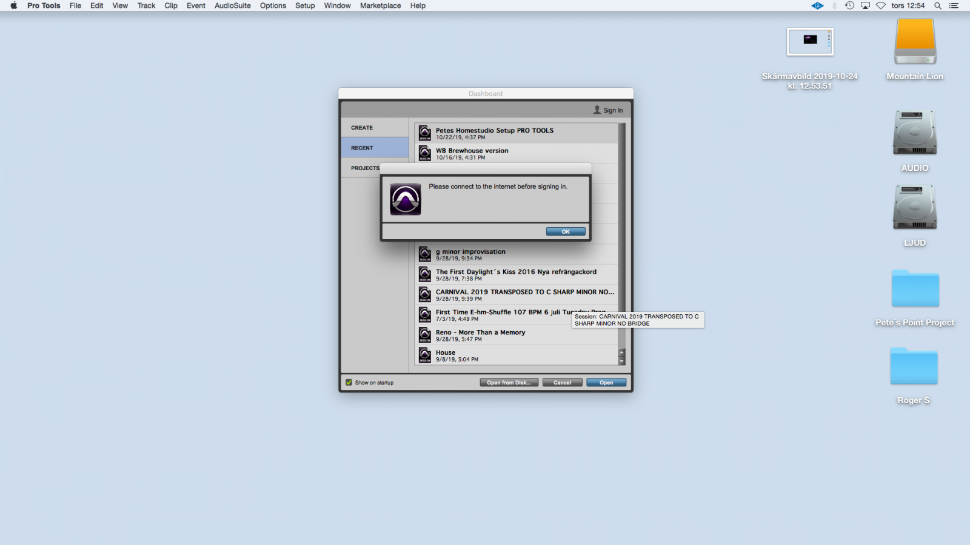Click session icon for Reno - More Than a Memory

pyautogui.click(x=425, y=335)
